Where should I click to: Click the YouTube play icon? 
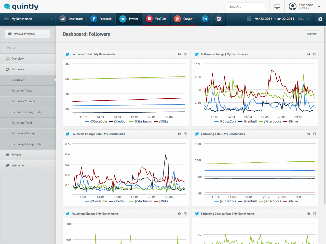pyautogui.click(x=149, y=19)
